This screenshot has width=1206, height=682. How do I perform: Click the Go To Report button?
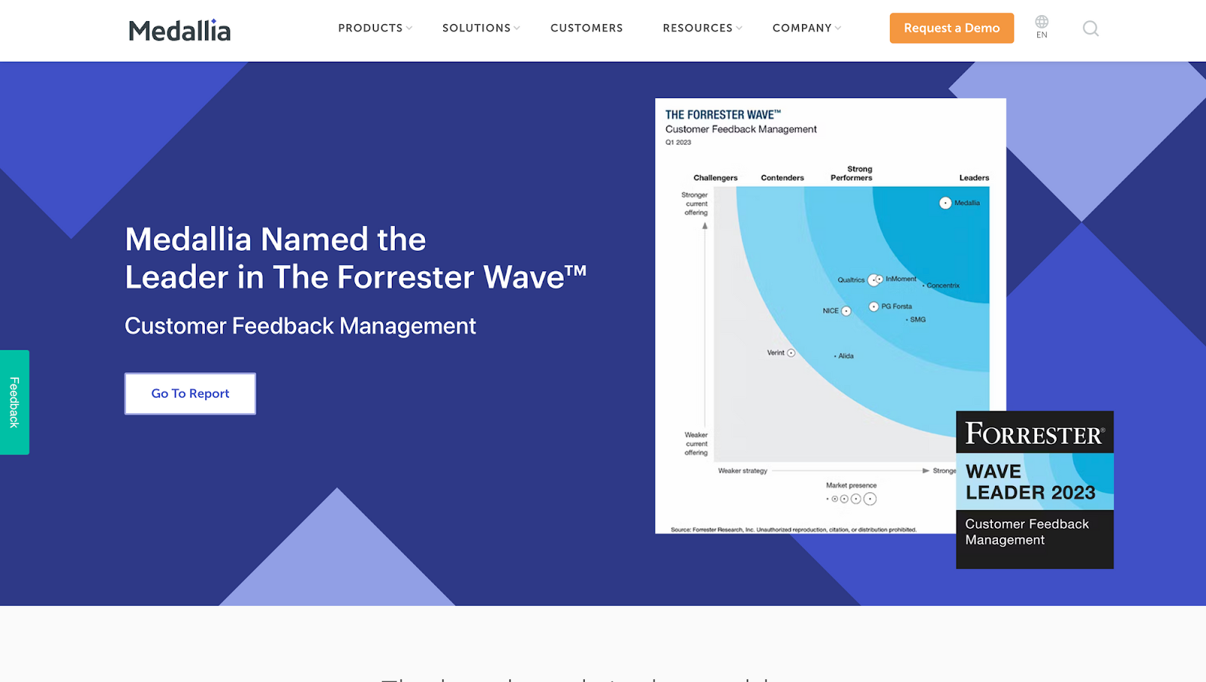(x=189, y=393)
